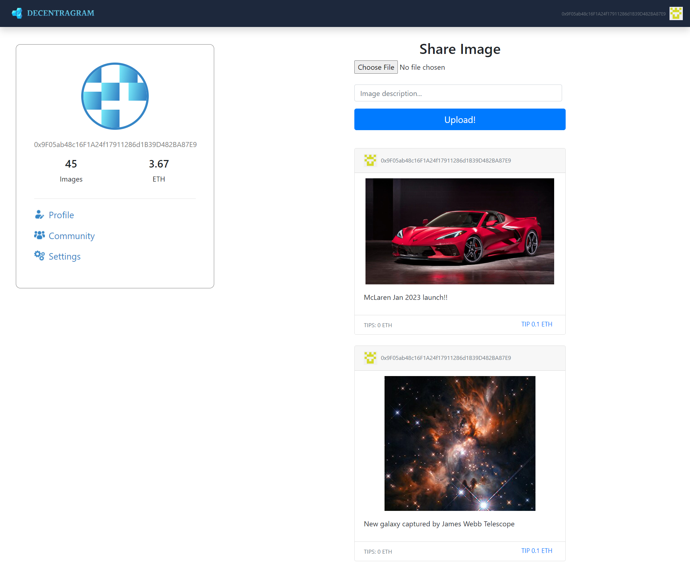
Task: Click TIP 0.1 ETH on the McLaren post
Action: 537,324
